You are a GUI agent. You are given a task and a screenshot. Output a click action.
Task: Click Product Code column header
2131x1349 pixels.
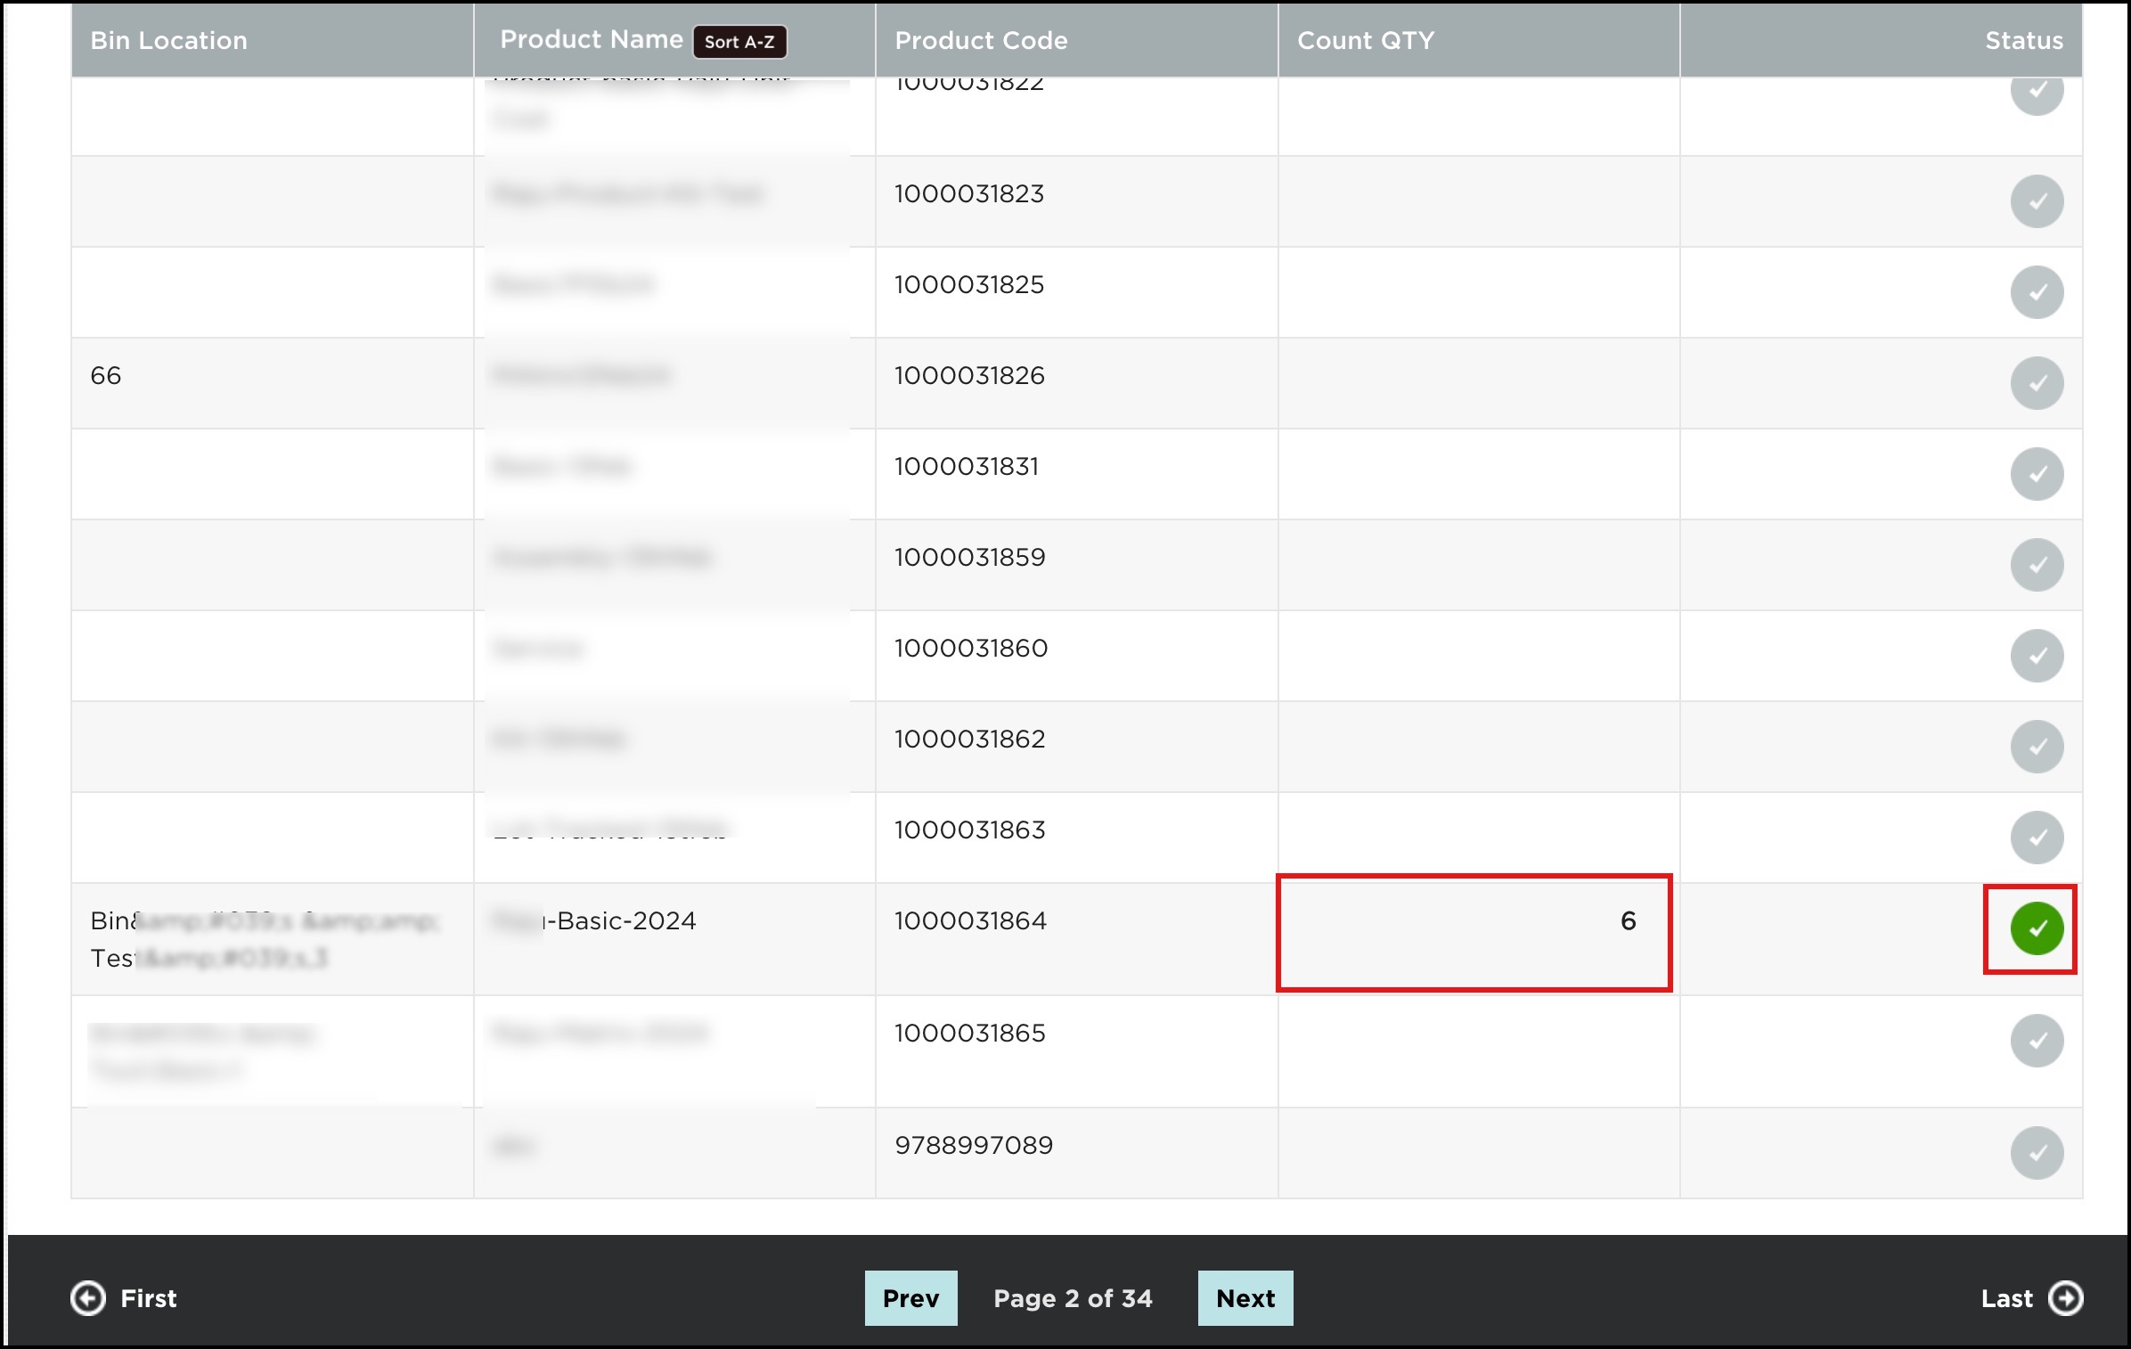(x=981, y=40)
